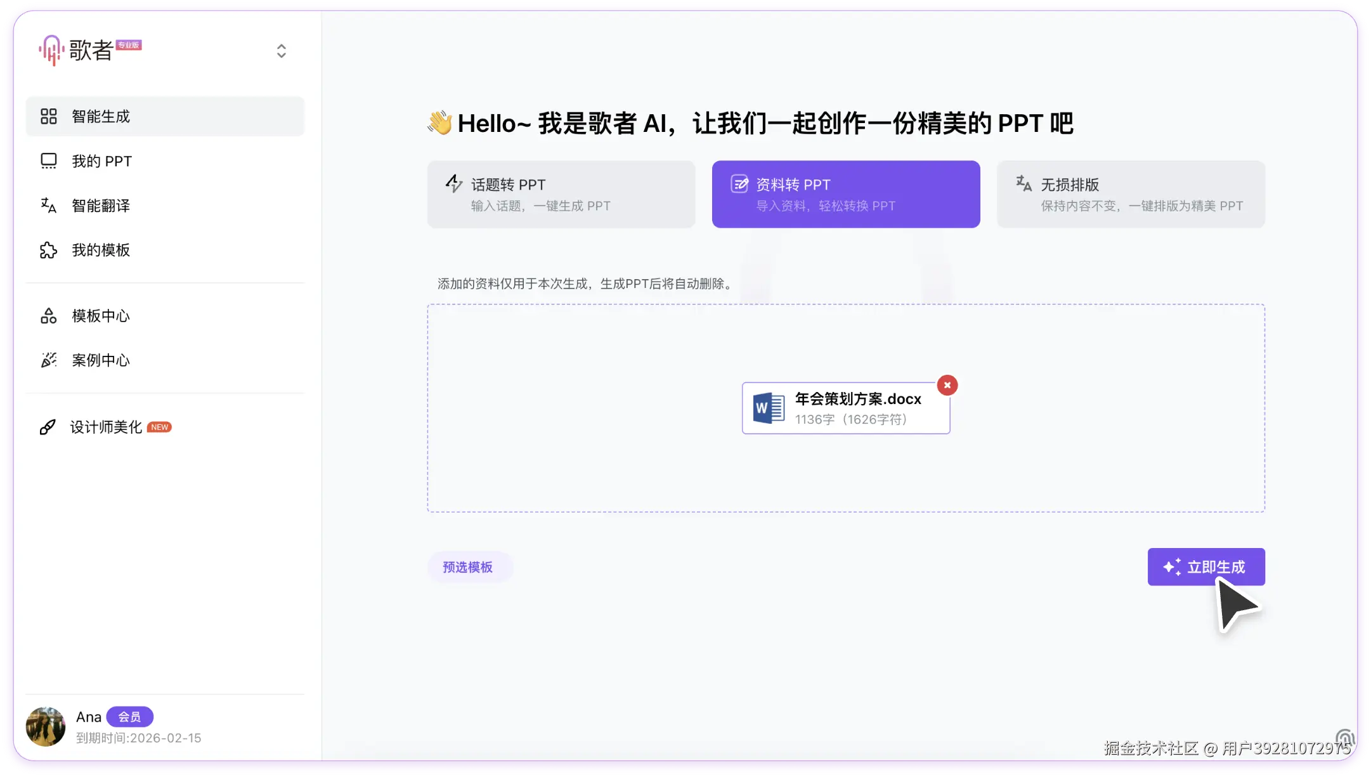Remove the uploaded 年会策划方案.docx file
Screen dimensions: 1371x777
tap(947, 385)
